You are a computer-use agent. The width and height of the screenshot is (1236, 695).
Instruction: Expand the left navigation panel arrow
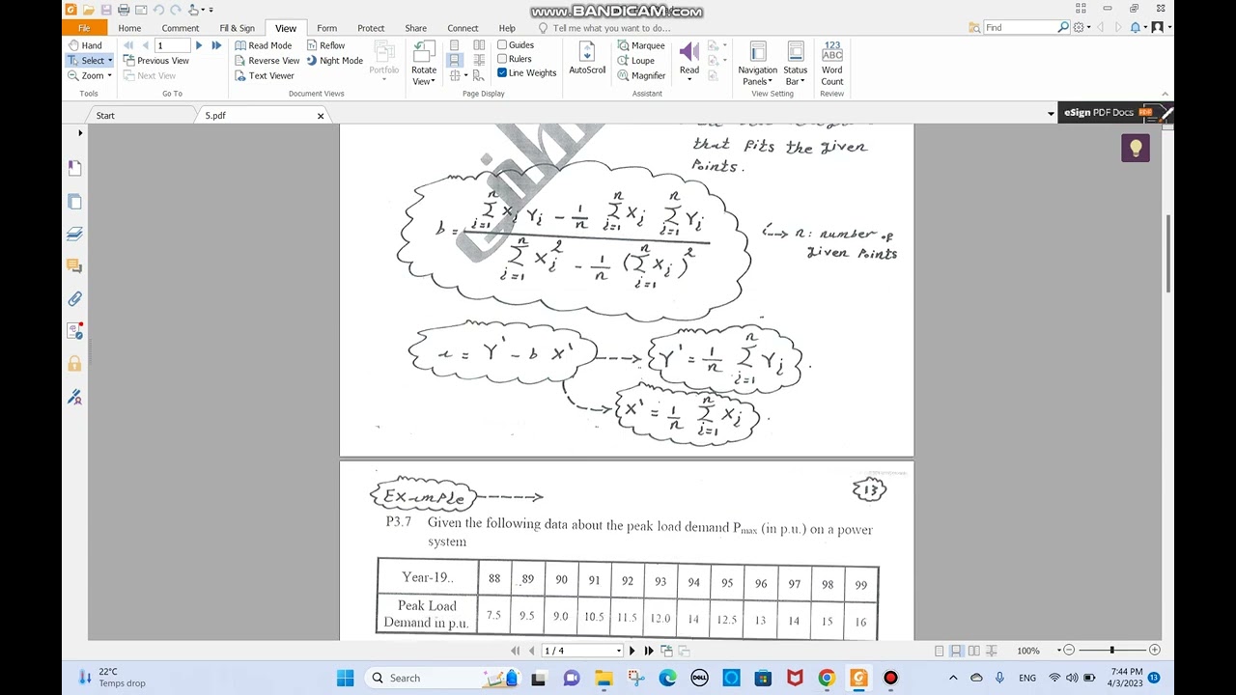pos(80,133)
